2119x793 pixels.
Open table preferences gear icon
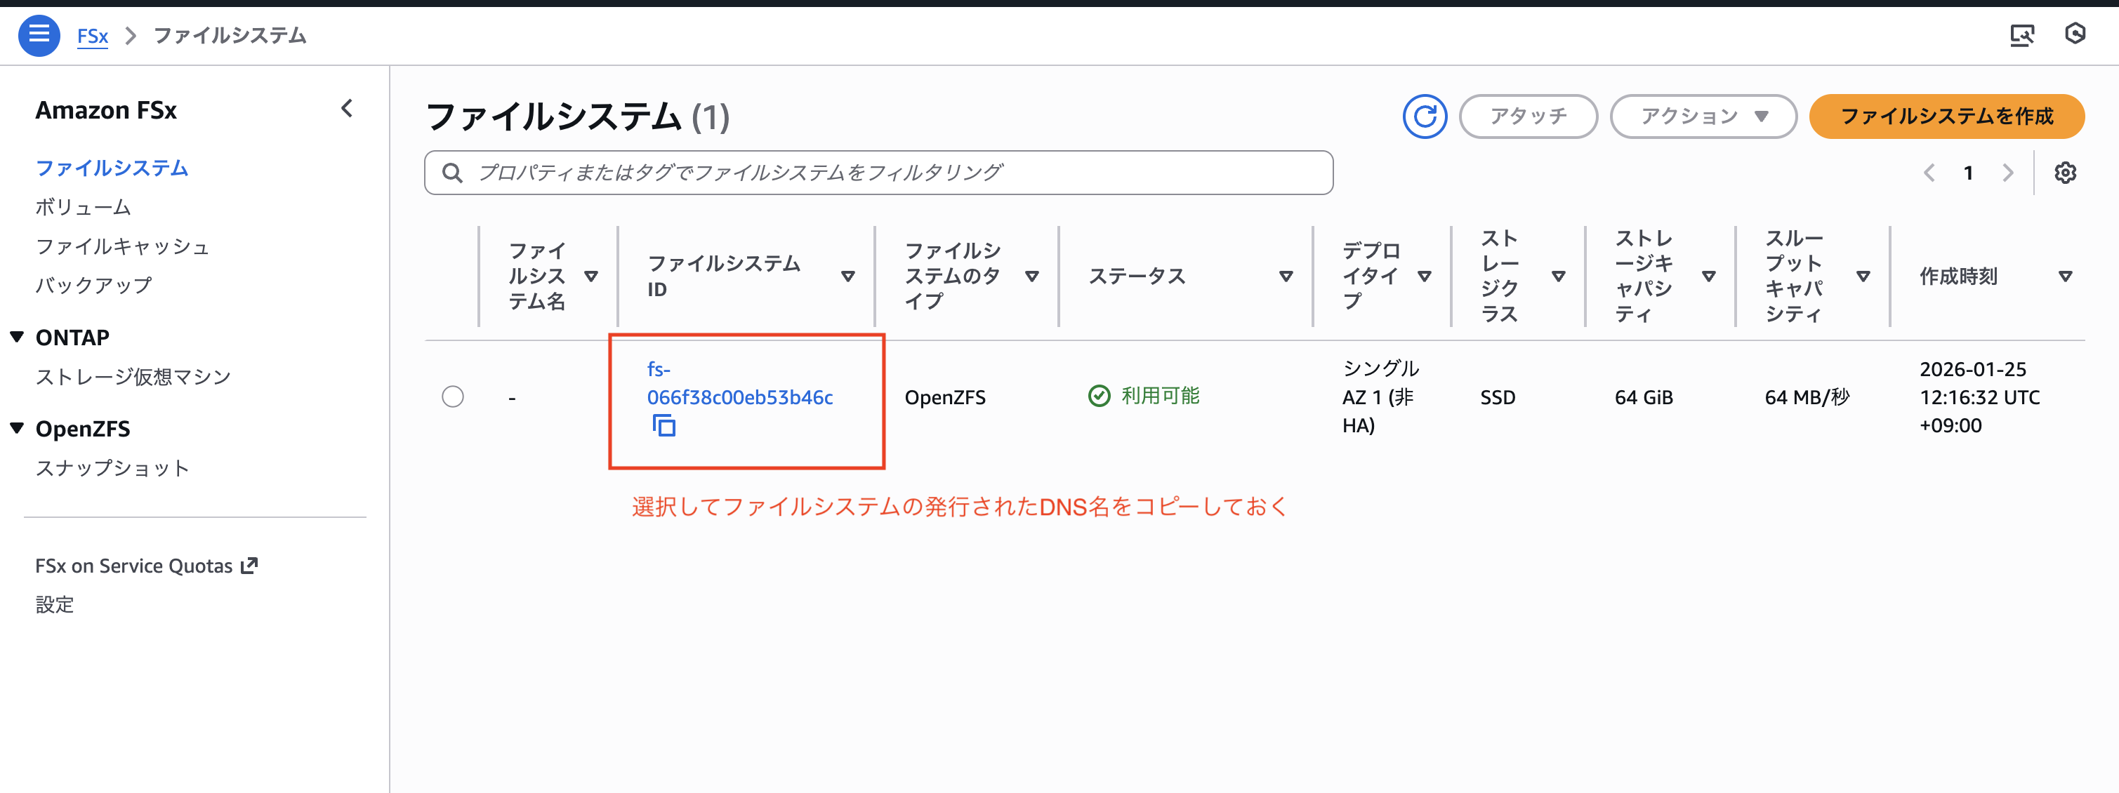(2065, 173)
